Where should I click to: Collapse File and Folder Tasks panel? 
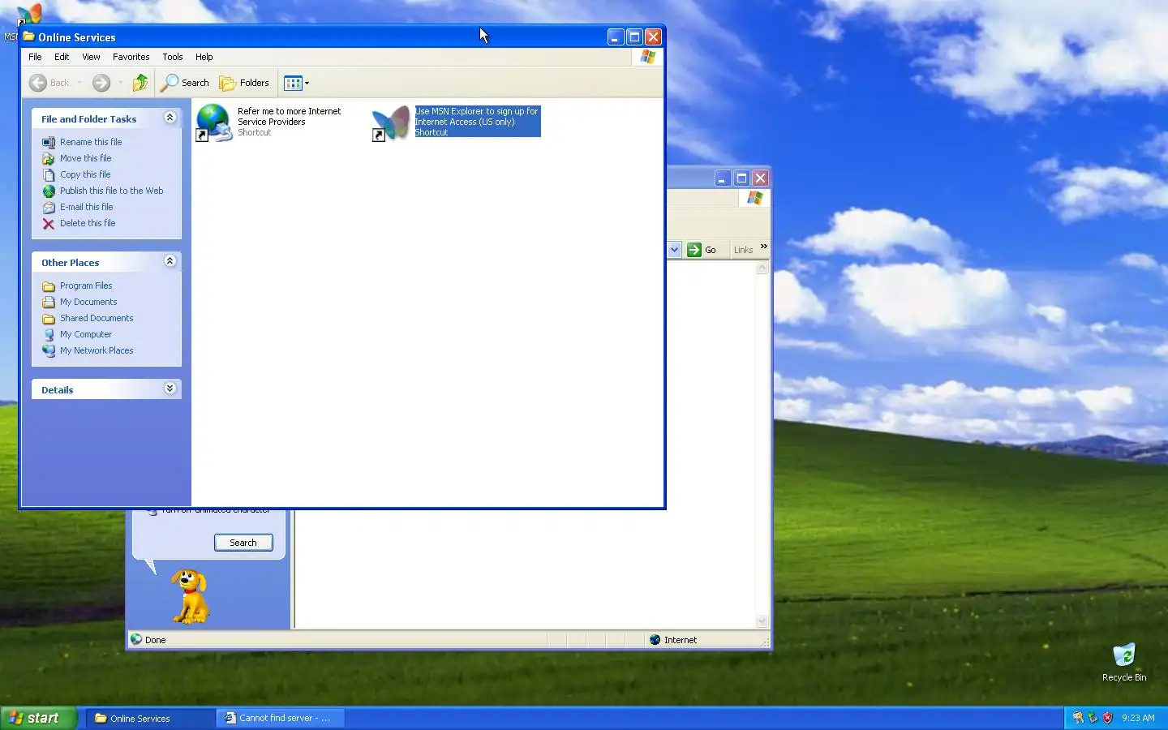(170, 118)
